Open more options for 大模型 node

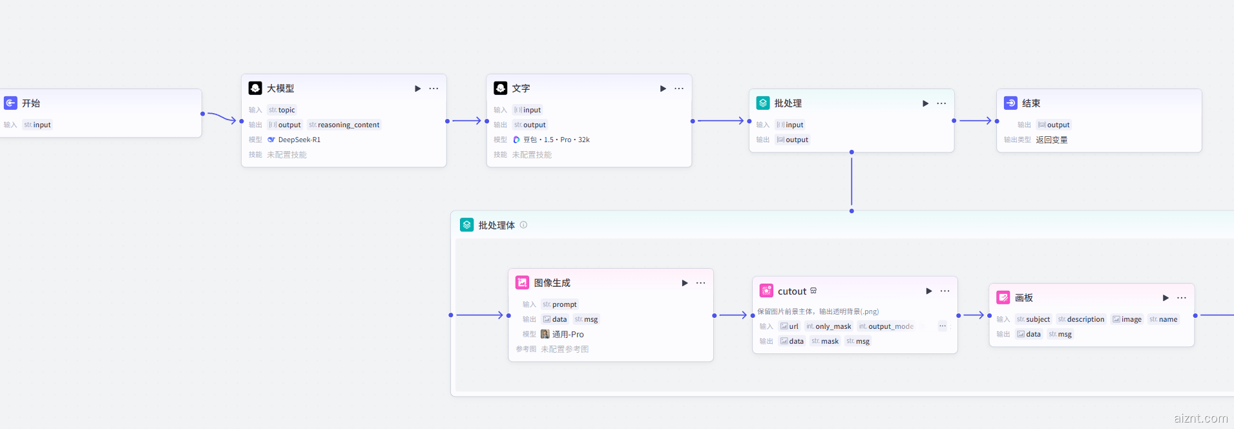point(434,89)
